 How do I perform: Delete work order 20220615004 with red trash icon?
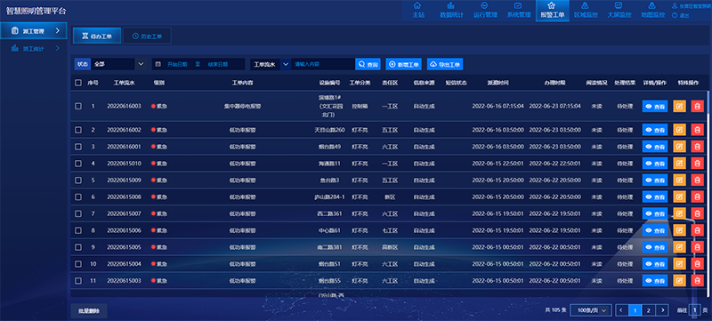coord(697,264)
